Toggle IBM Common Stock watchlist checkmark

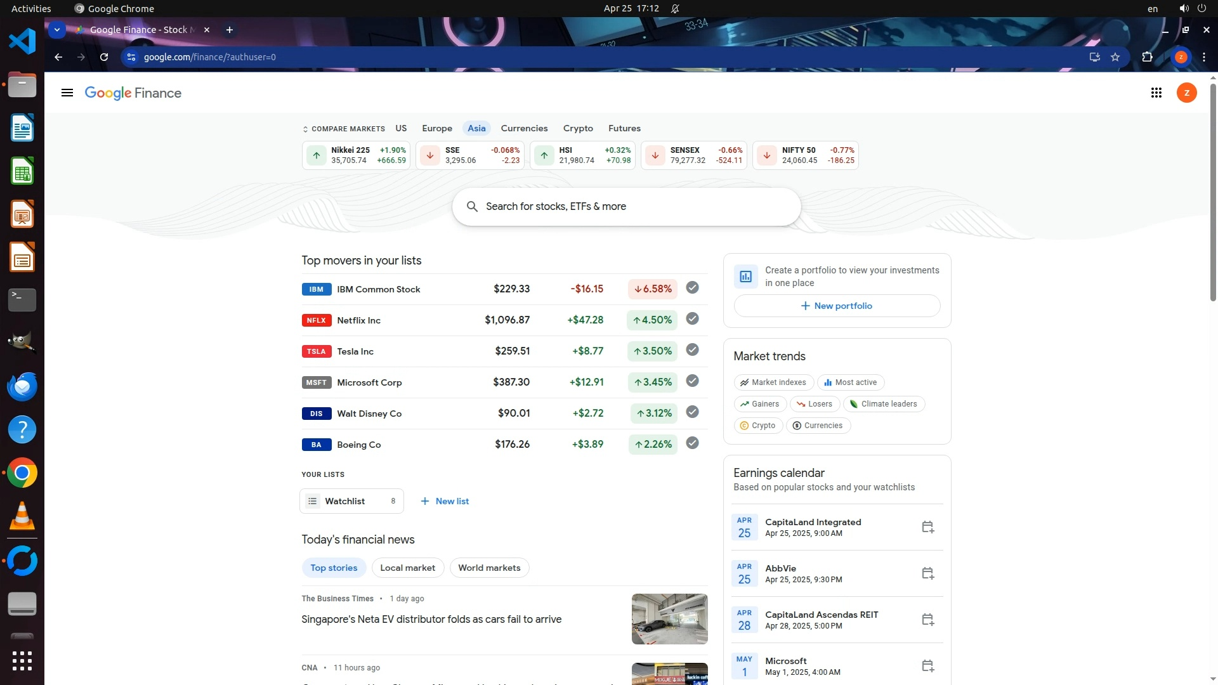coord(692,288)
